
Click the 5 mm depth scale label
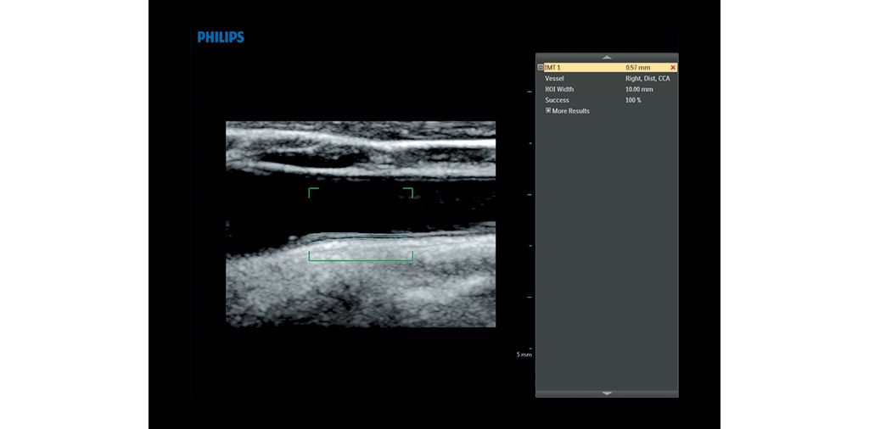524,354
